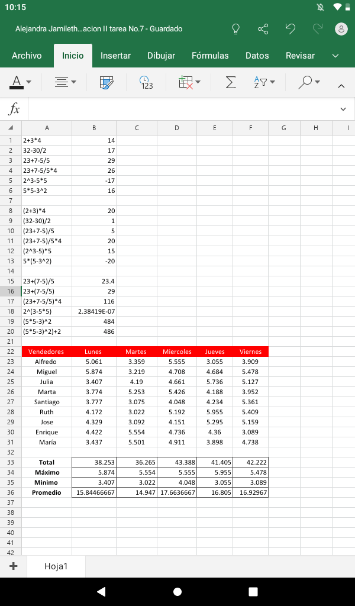
Task: Select column A header
Action: click(x=47, y=128)
